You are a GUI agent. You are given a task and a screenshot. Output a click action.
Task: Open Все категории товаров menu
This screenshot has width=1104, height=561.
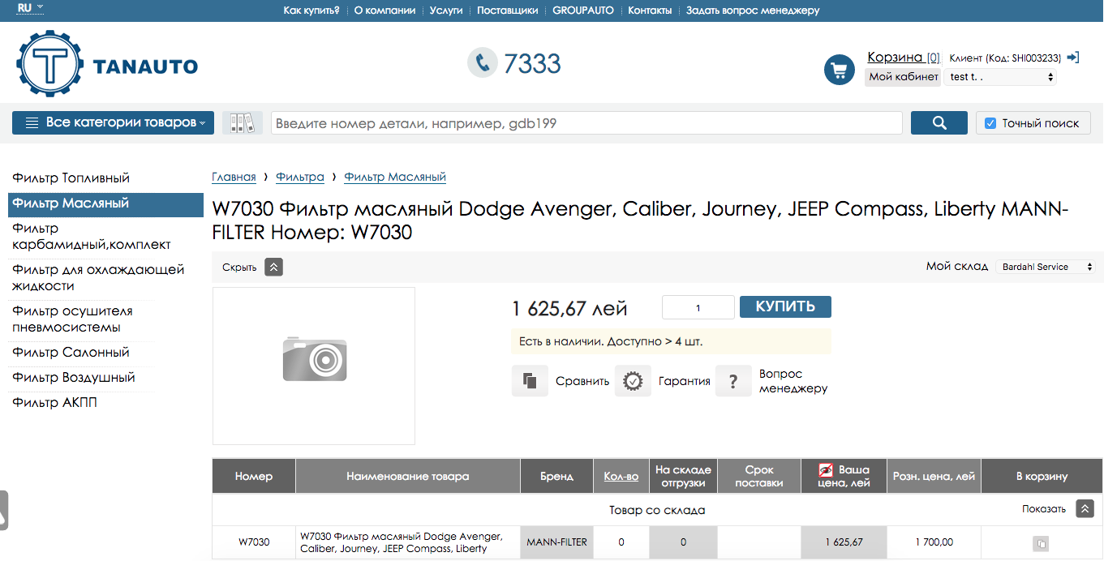[113, 123]
